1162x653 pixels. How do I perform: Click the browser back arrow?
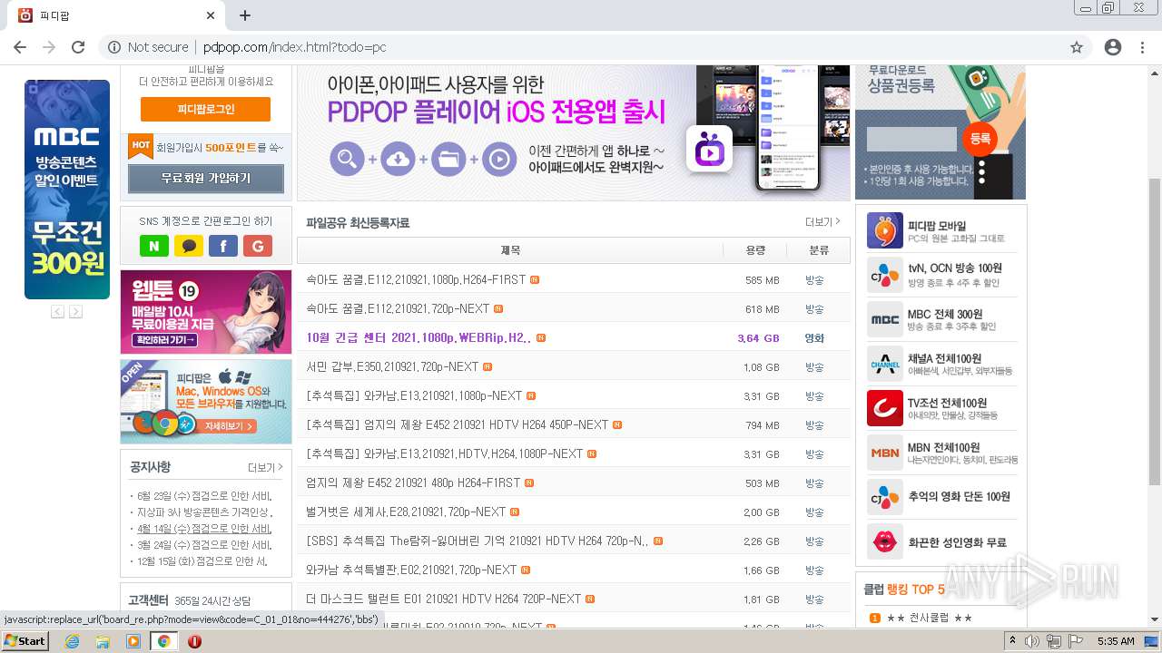point(20,47)
